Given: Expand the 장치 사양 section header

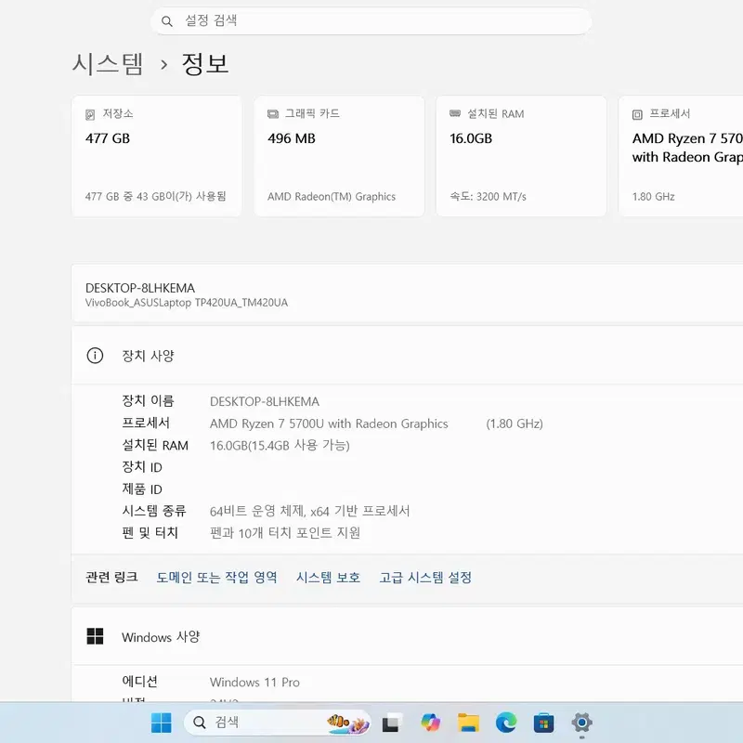Looking at the screenshot, I should pos(407,356).
